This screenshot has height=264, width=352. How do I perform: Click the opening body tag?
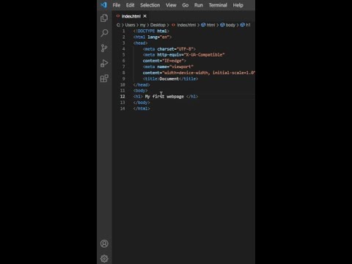coord(140,91)
